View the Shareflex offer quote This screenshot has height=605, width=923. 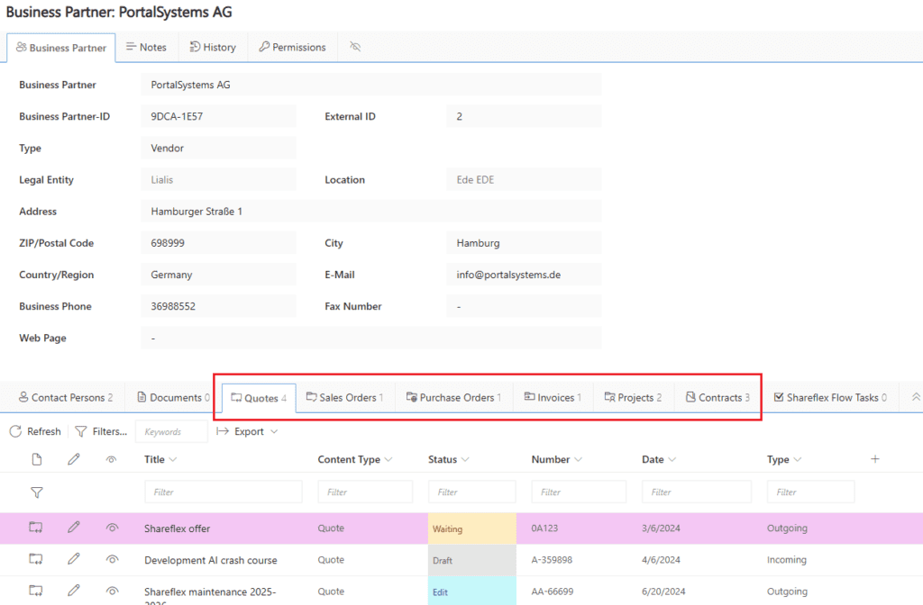pyautogui.click(x=112, y=528)
